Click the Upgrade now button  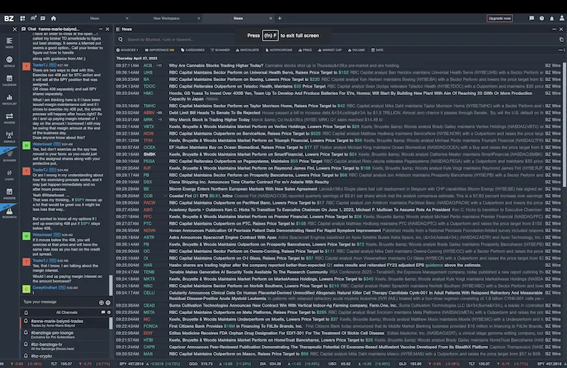[x=499, y=18]
